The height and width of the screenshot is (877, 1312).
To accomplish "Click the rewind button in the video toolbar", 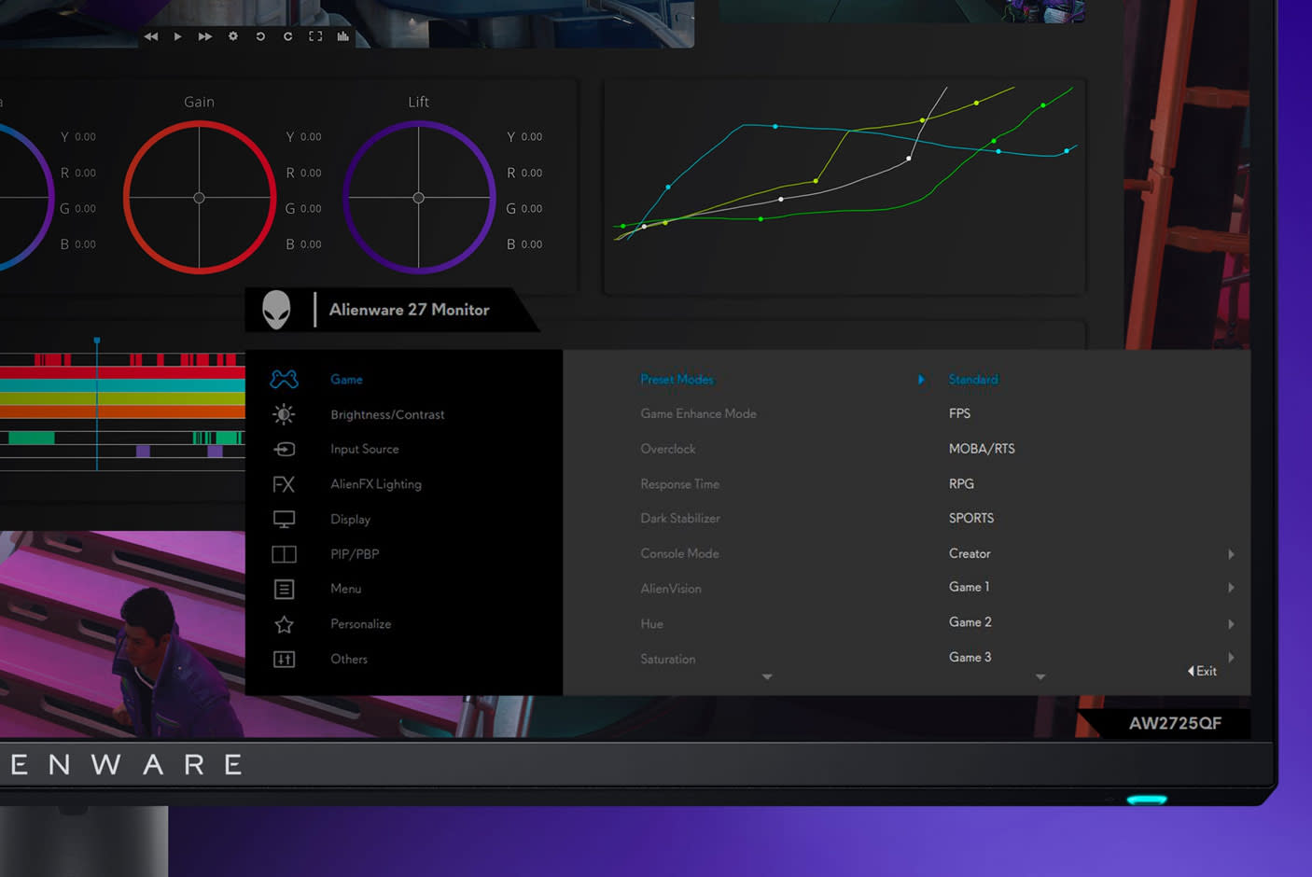I will 151,36.
